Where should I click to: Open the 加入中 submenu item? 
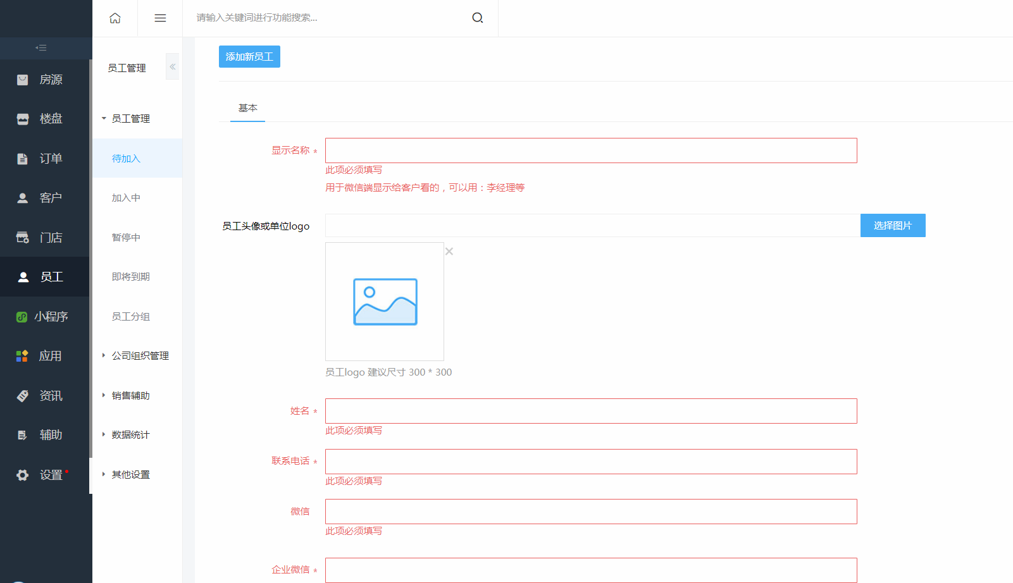point(126,198)
